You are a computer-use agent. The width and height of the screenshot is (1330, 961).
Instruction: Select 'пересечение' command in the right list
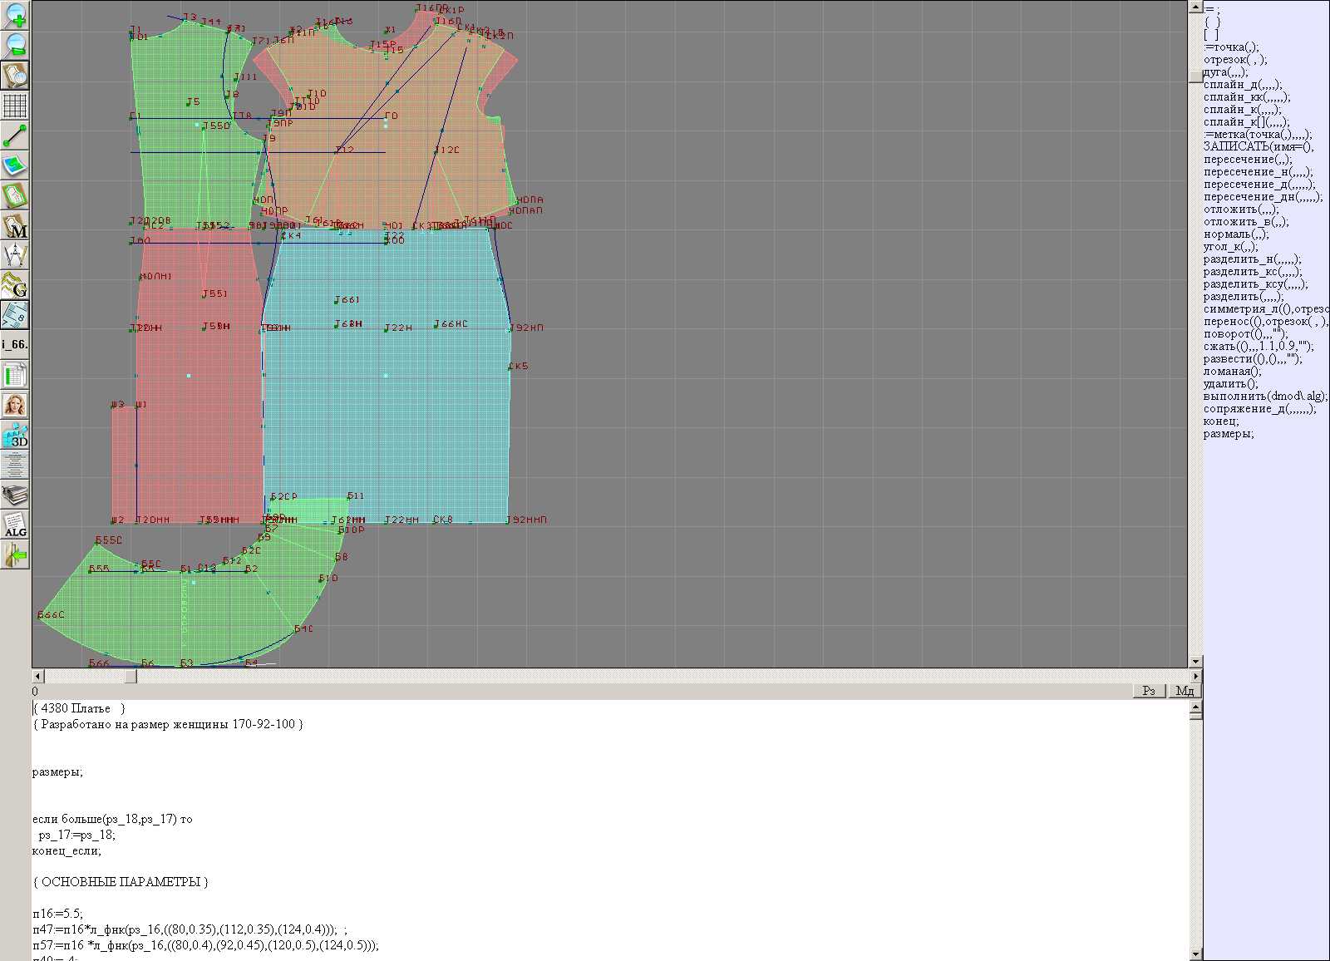click(1247, 160)
